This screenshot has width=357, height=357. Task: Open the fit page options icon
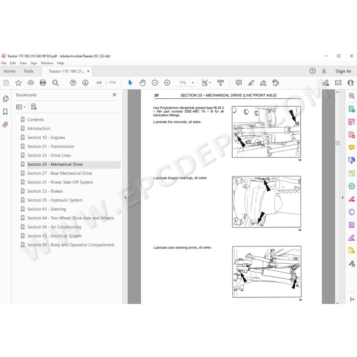205,83
